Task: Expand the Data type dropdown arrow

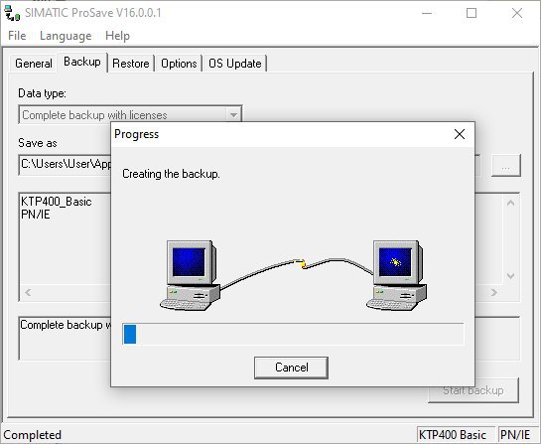Action: point(233,115)
